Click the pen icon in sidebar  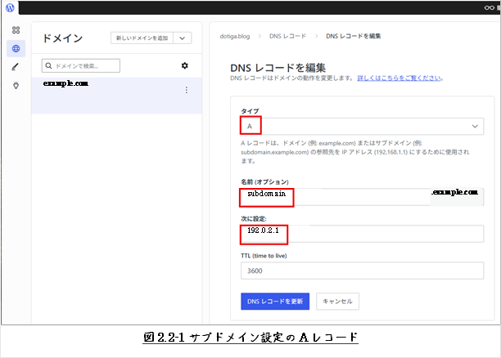pyautogui.click(x=16, y=67)
